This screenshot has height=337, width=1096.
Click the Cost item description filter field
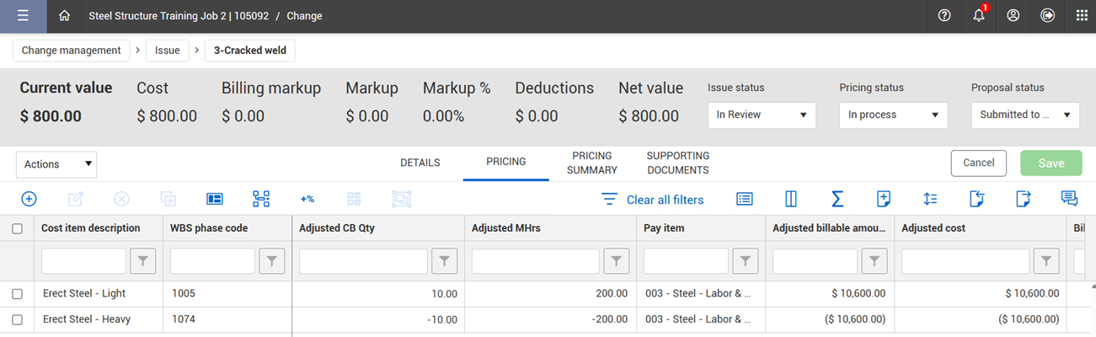click(83, 262)
